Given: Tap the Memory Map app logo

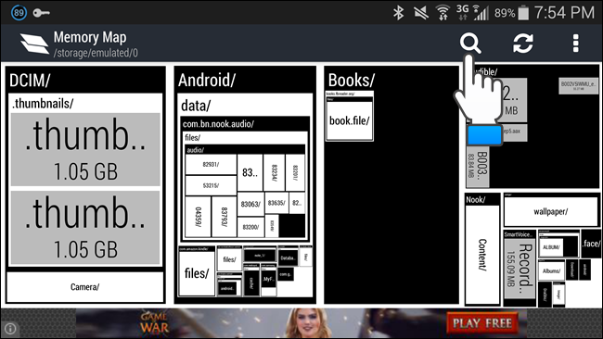Looking at the screenshot, I should (34, 44).
